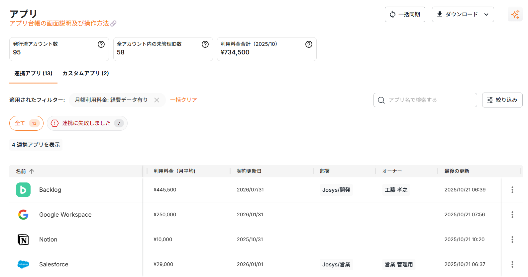Focus the アプリ名で検索する search field

click(x=425, y=100)
